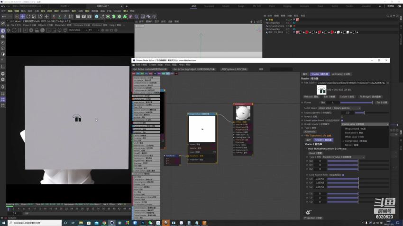This screenshot has height=226, width=403.
Task: Click the WeChat icon in taskbar
Action: (151, 222)
